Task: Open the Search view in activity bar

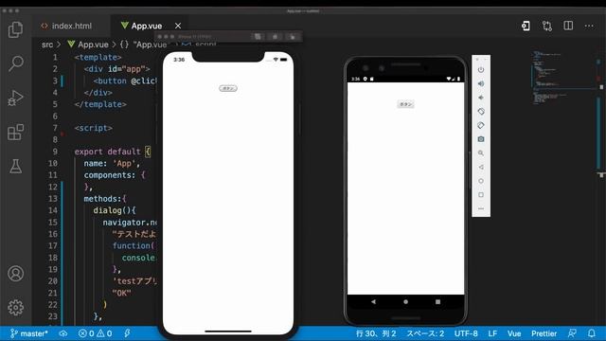Action: [x=15, y=63]
